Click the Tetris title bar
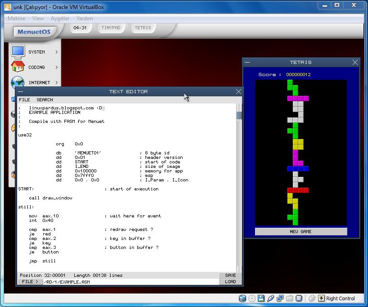Image resolution: width=368 pixels, height=307 pixels. pos(301,62)
